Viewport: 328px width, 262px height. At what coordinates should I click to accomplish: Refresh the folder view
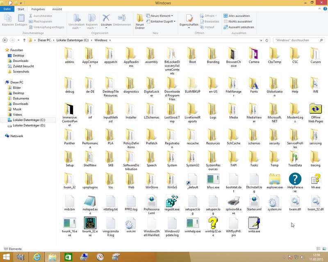coord(267,41)
